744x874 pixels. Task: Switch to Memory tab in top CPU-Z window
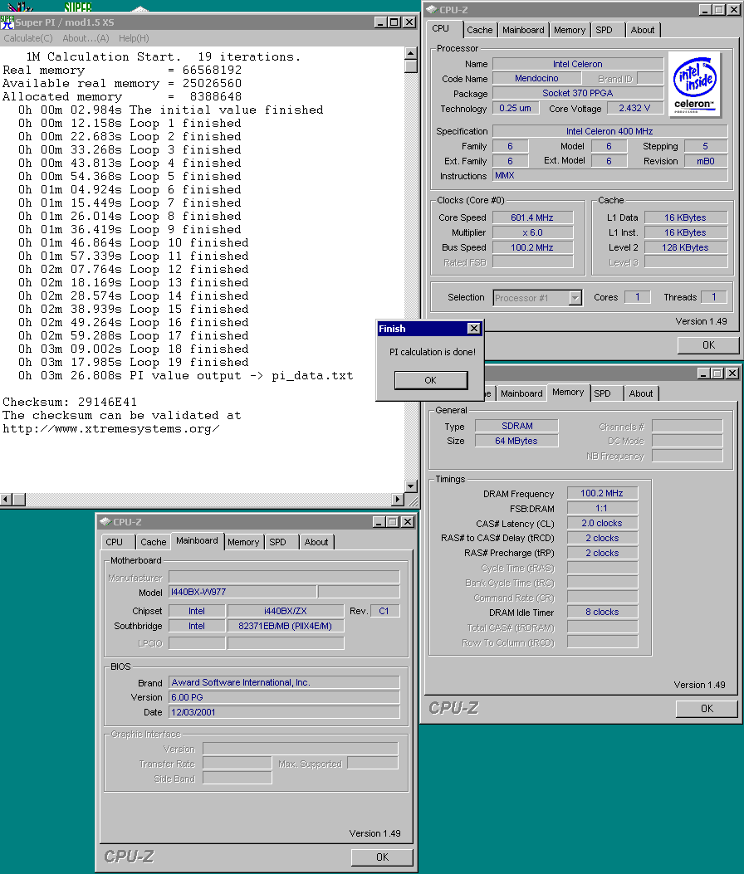(570, 30)
